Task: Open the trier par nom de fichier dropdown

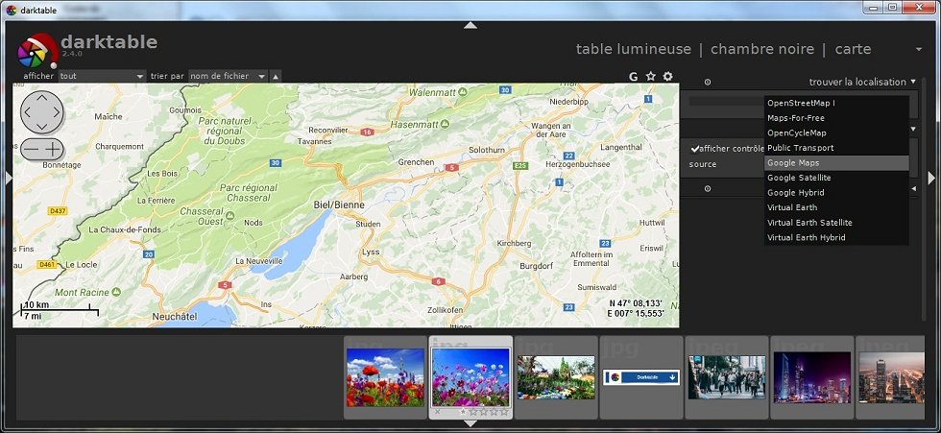Action: [x=228, y=76]
